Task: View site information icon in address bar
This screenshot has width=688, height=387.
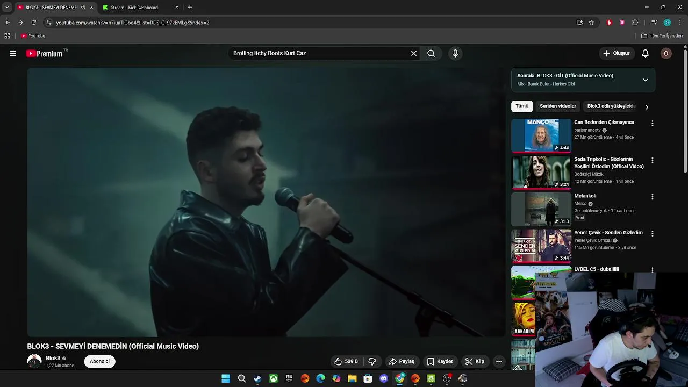Action: point(49,23)
